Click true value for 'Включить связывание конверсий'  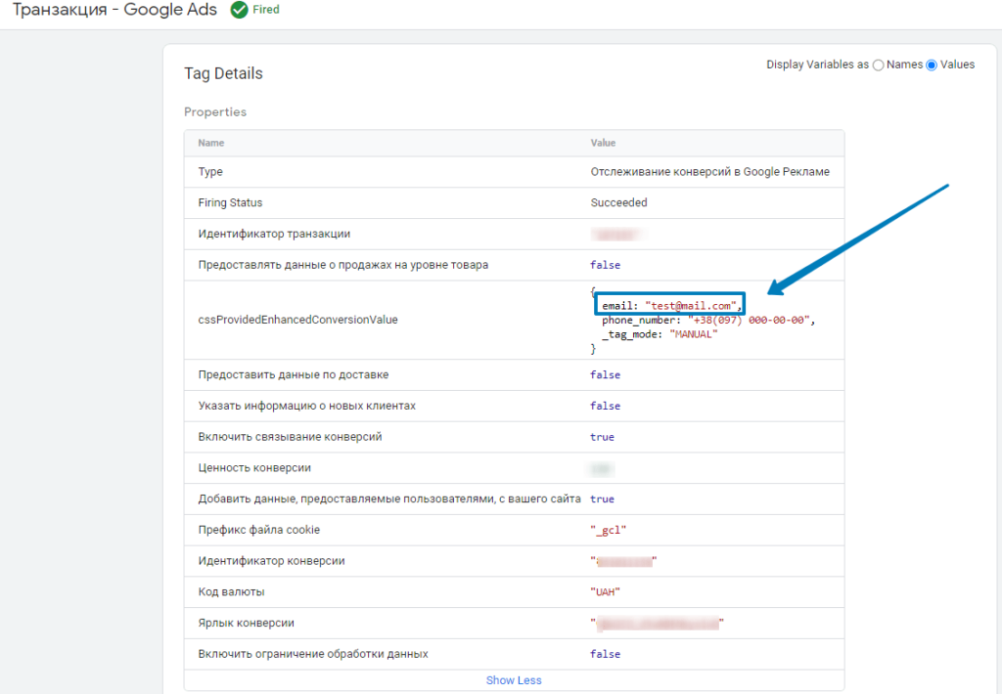(602, 437)
